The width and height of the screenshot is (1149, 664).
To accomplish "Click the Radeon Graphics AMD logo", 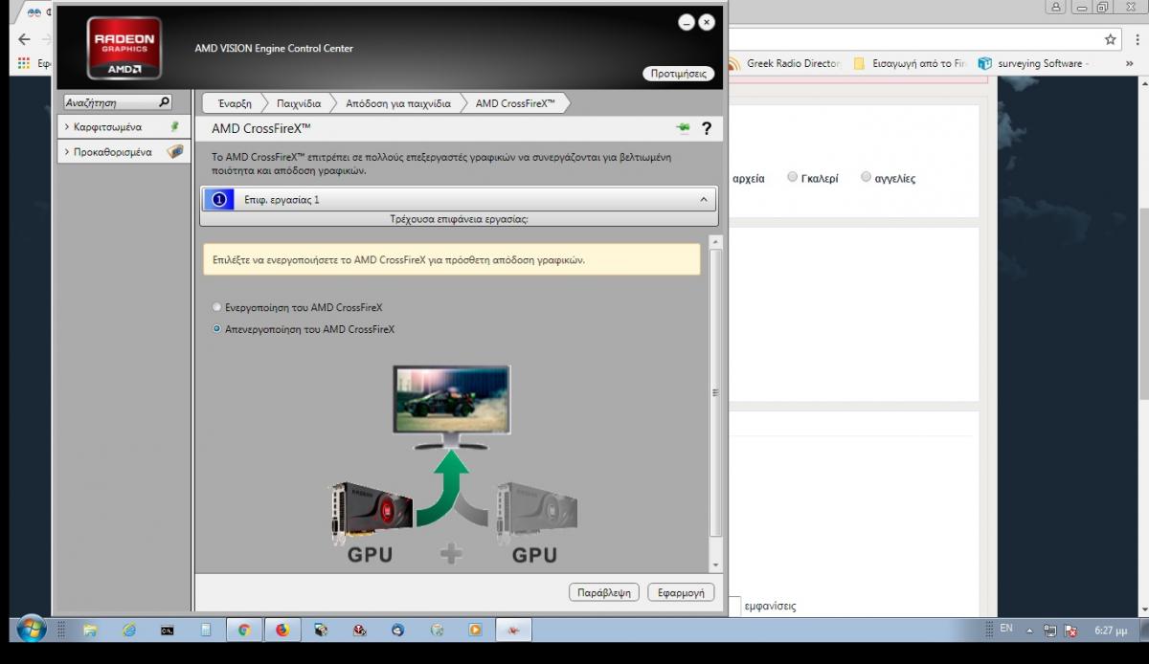I will pyautogui.click(x=124, y=48).
